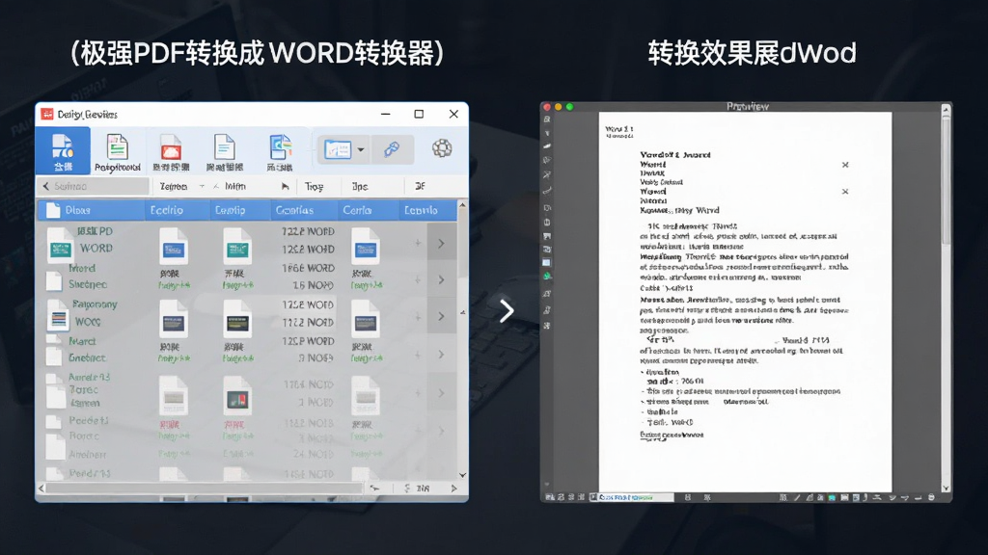Image resolution: width=988 pixels, height=555 pixels.
Task: Click the back arrow next to Saimao
Action: pyautogui.click(x=45, y=186)
